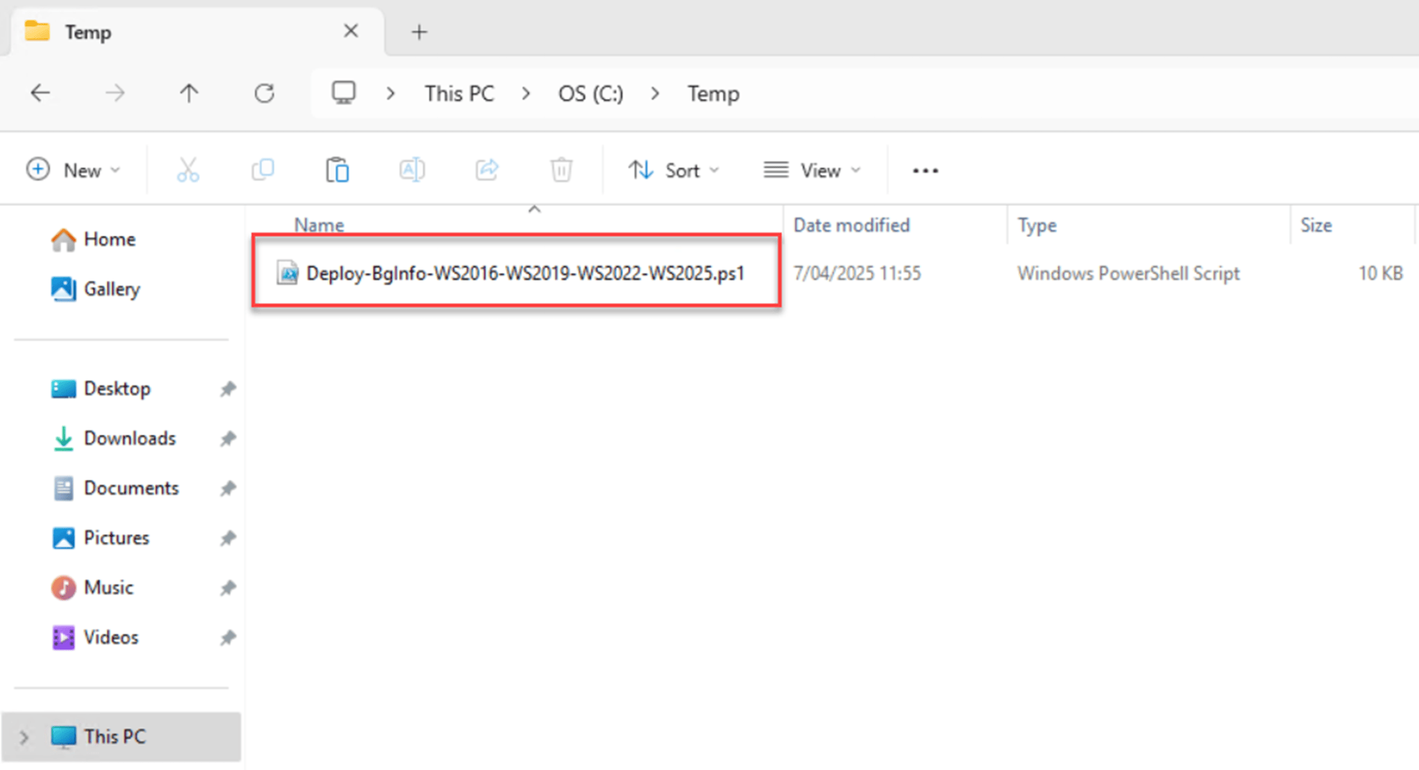Screen dimensions: 1419x770
Task: Select This PC in navigation pane
Action: (x=121, y=737)
